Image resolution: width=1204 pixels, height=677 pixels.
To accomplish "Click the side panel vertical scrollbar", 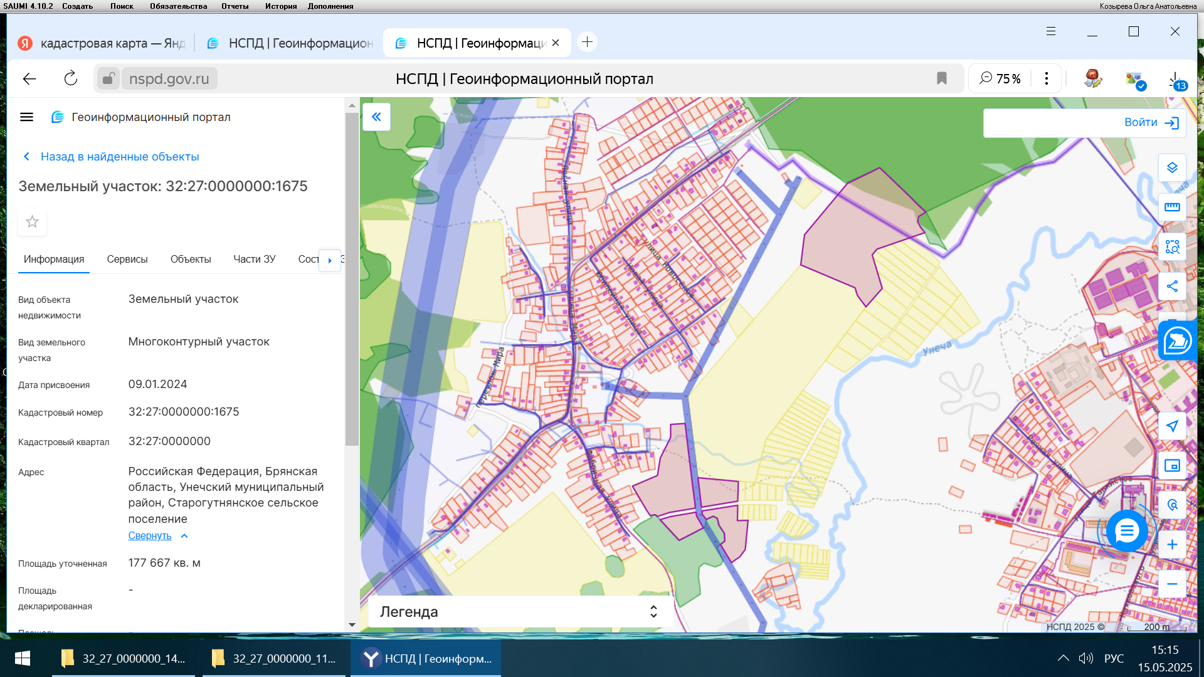I will pos(352,279).
